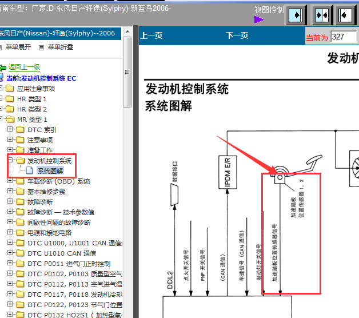
Task: Click the DTC P0117, P0118 folder icon
Action: tap(20, 295)
